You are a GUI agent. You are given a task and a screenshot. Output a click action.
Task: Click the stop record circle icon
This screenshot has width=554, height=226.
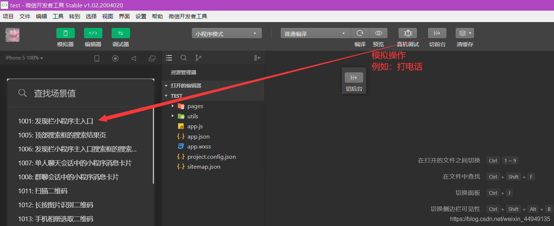115,58
